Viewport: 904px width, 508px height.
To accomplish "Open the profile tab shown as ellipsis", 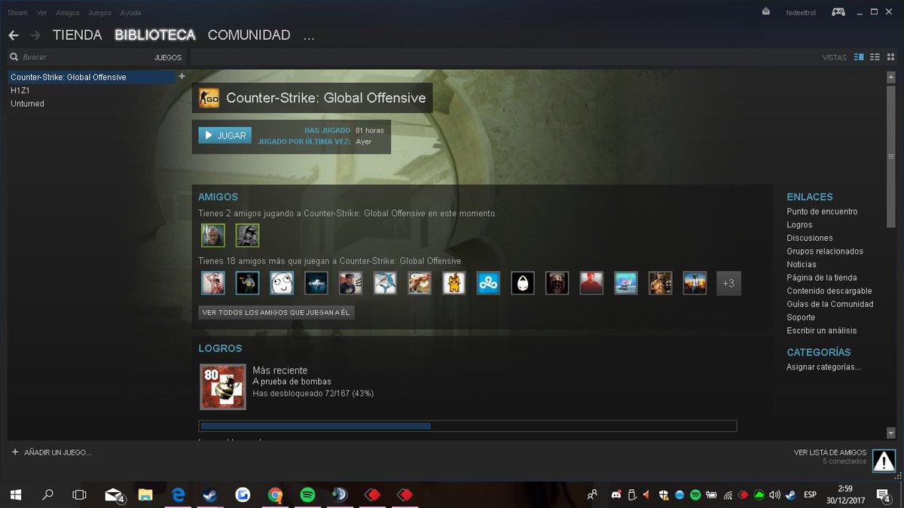I will point(309,36).
